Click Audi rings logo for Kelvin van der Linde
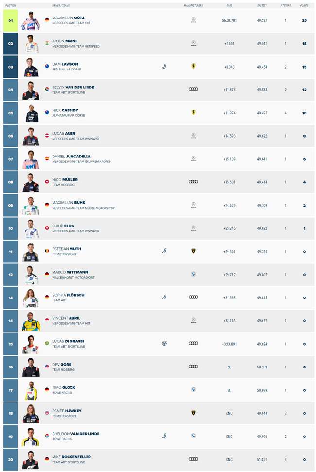The image size is (316, 472). click(x=193, y=89)
